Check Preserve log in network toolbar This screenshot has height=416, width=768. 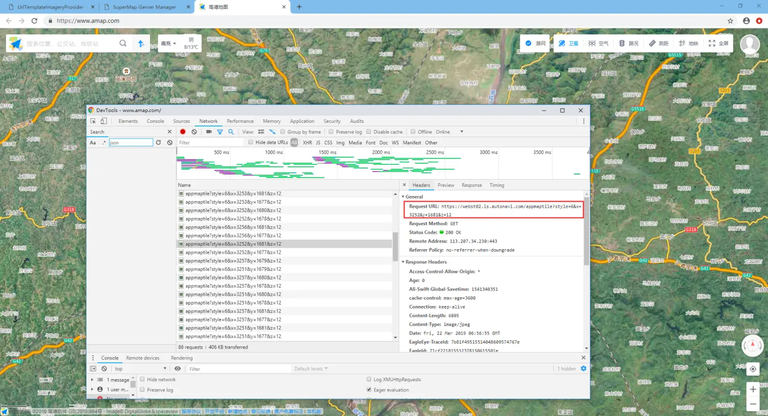(331, 132)
